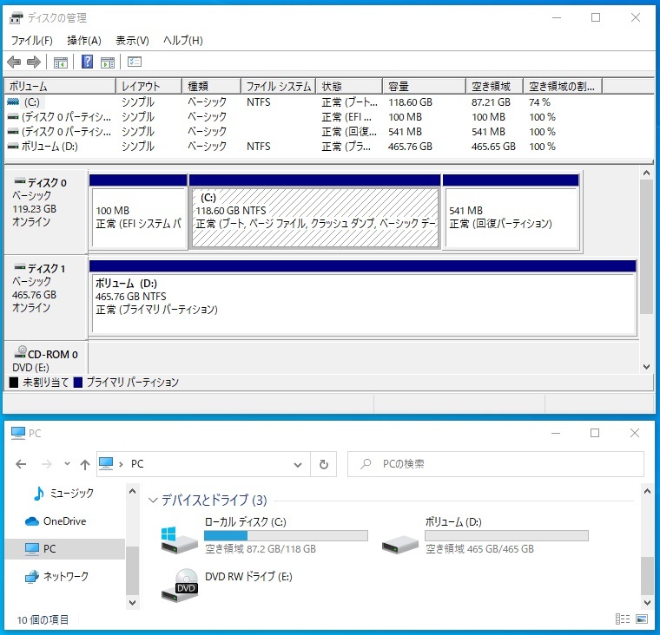
Task: Click the C: drive usage bar
Action: [286, 536]
